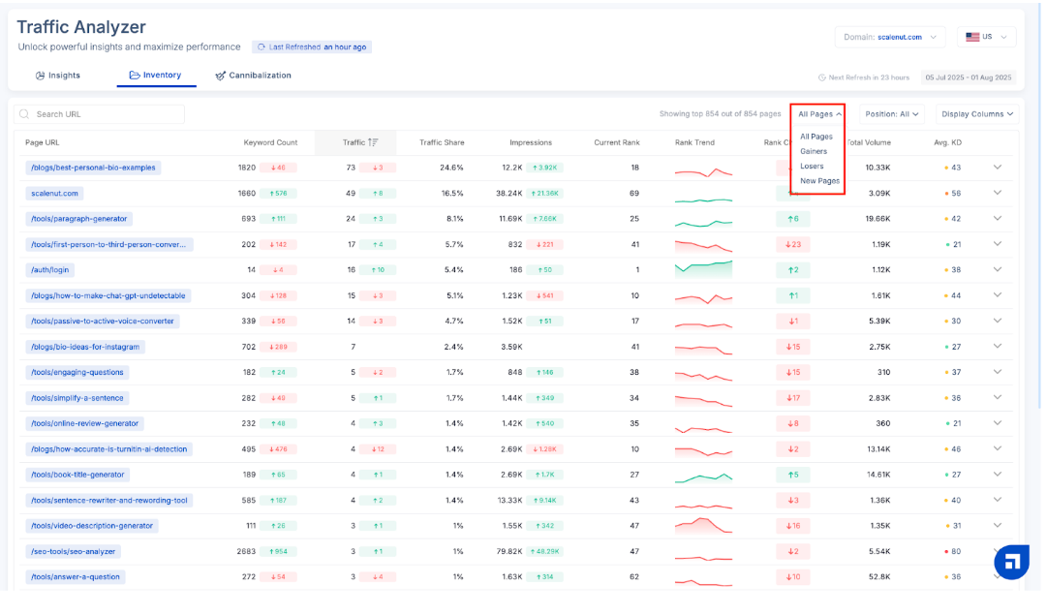Click the Insights tab icon
The width and height of the screenshot is (1047, 615).
[x=40, y=76]
